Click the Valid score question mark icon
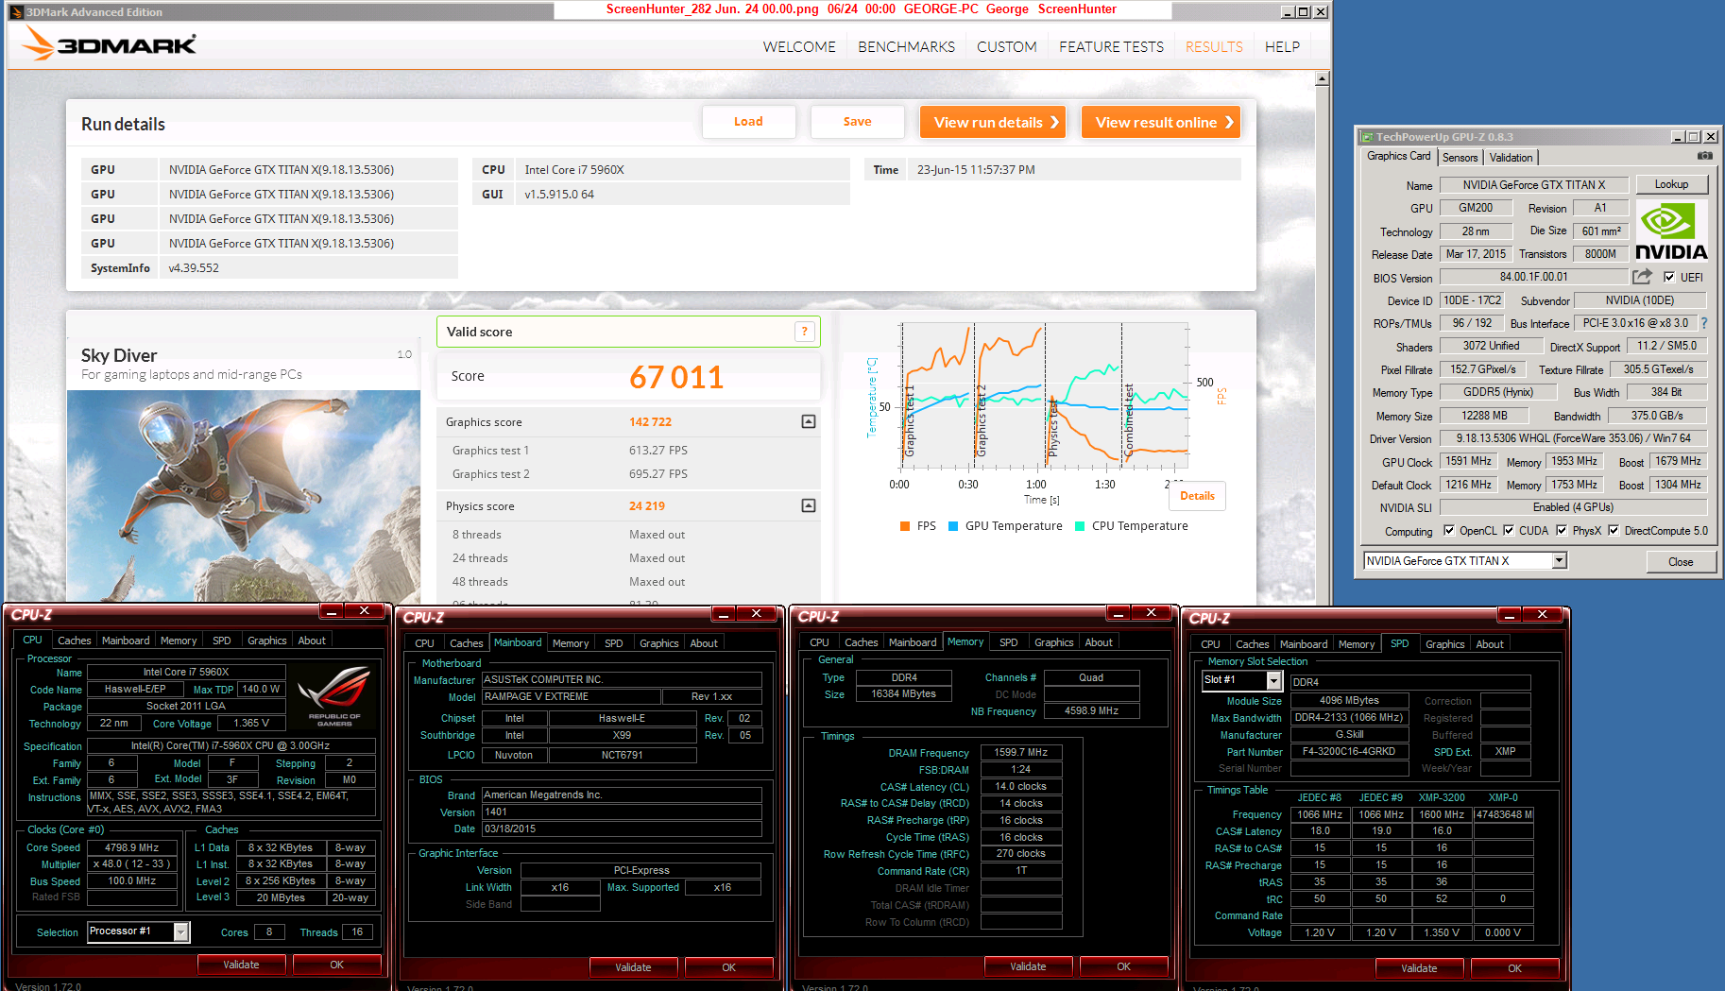The width and height of the screenshot is (1725, 991). pyautogui.click(x=804, y=332)
